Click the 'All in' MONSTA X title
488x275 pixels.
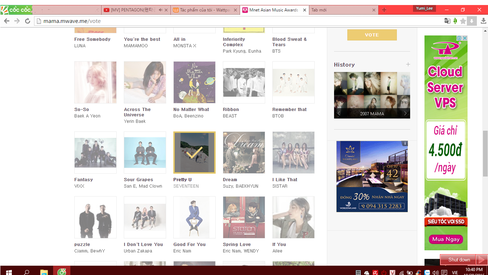pyautogui.click(x=179, y=39)
